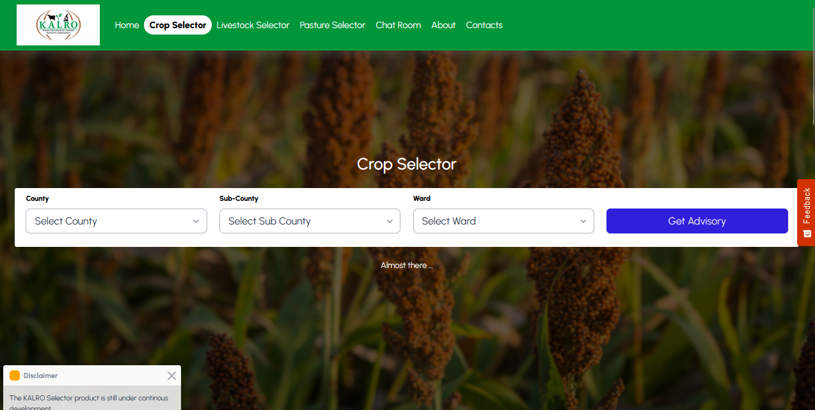This screenshot has height=410, width=815.
Task: Click the Get Advisory button
Action: point(697,221)
